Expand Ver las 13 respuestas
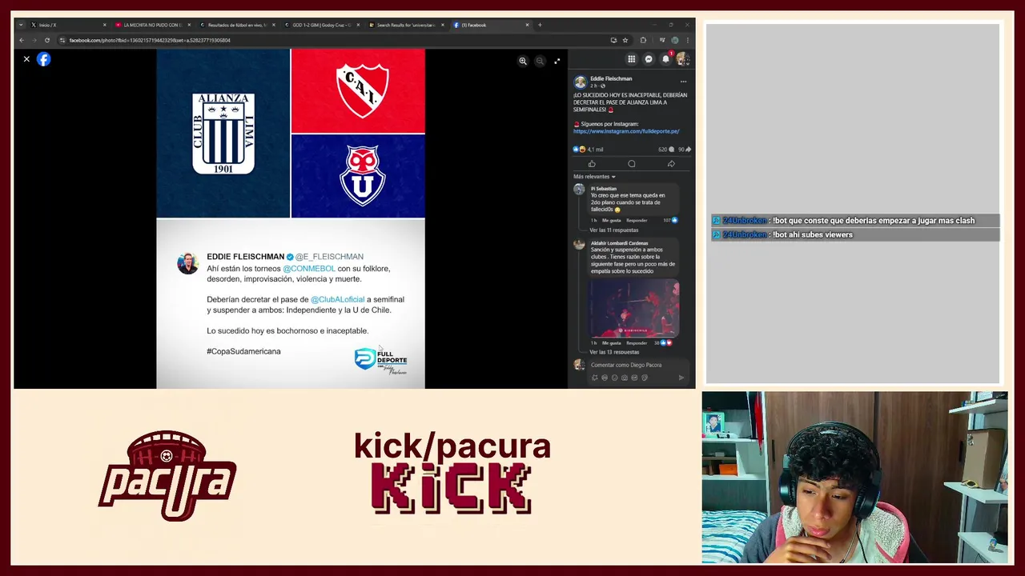Screen dimensions: 1025x576 (614, 352)
